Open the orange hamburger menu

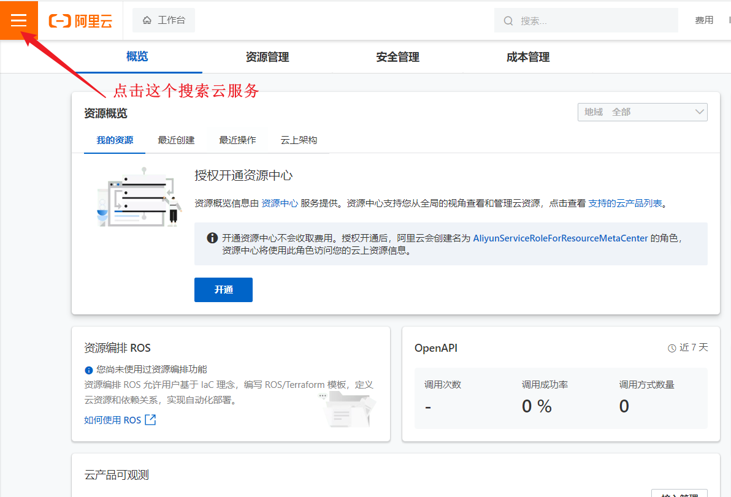click(18, 20)
